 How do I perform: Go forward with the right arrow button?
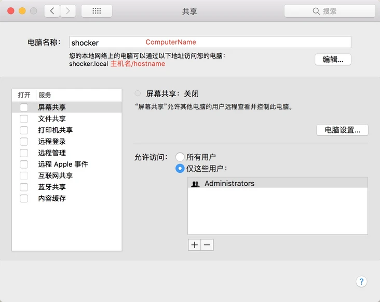click(x=68, y=11)
